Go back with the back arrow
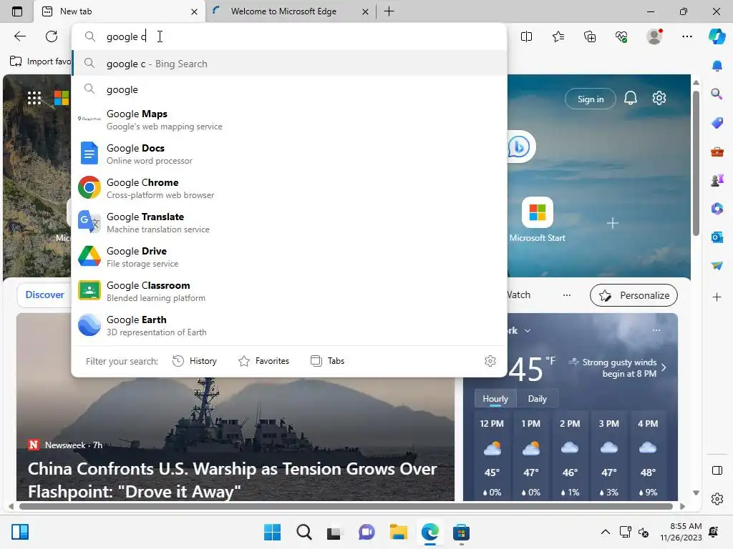The width and height of the screenshot is (733, 549). pos(20,36)
